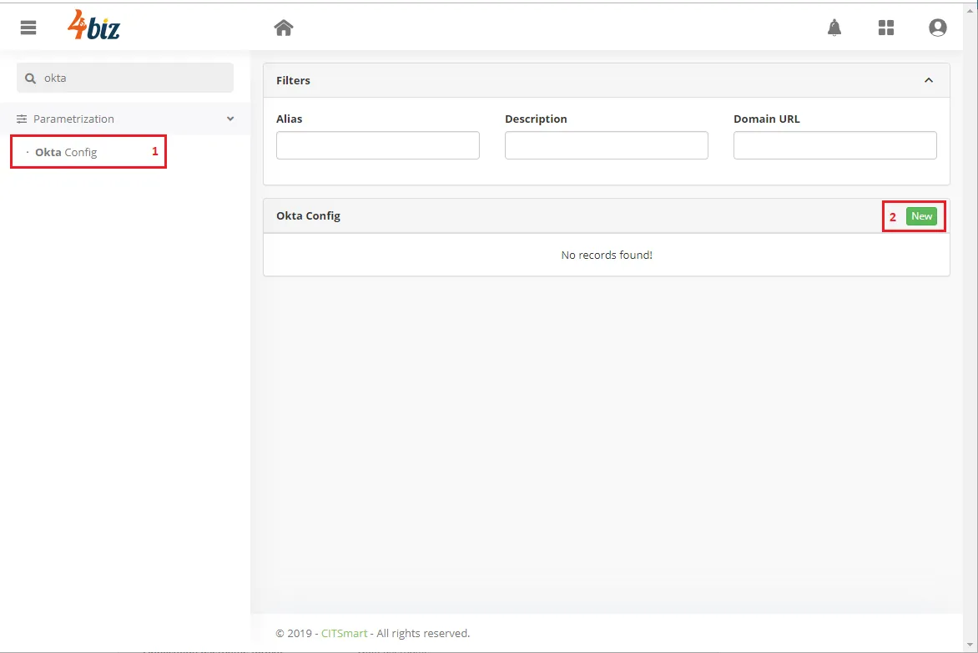This screenshot has height=653, width=978.
Task: Open notifications bell icon
Action: click(834, 28)
